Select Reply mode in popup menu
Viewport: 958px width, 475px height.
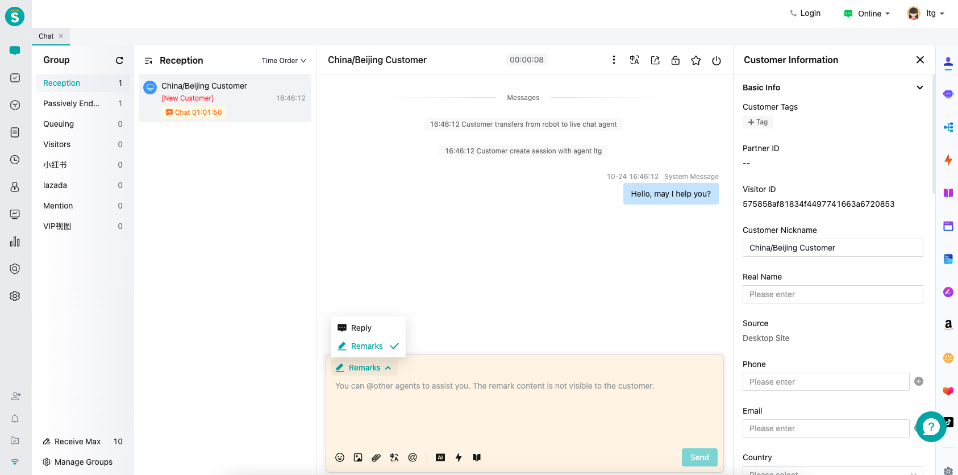361,328
